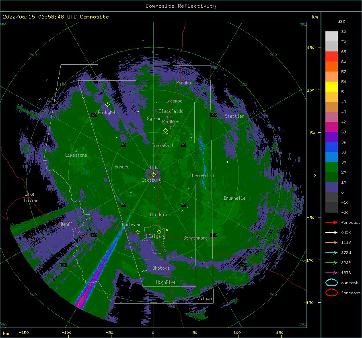Select the yellow swatch between 54 and 51
362x338 pixels.
pos(331,87)
